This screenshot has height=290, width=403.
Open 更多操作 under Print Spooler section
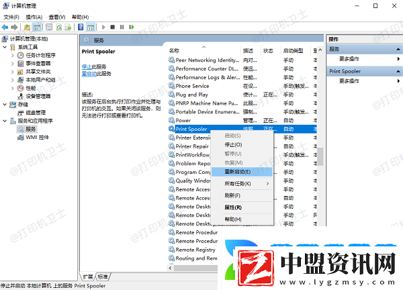point(349,81)
